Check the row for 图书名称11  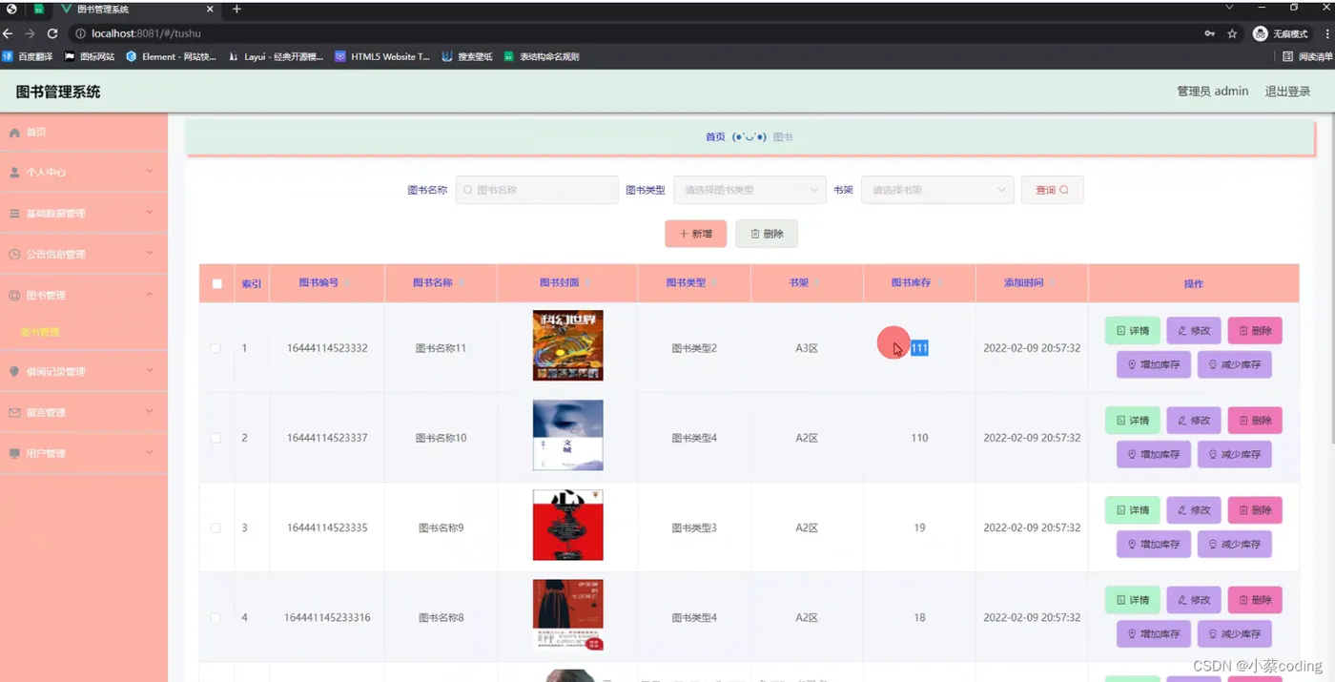[216, 348]
